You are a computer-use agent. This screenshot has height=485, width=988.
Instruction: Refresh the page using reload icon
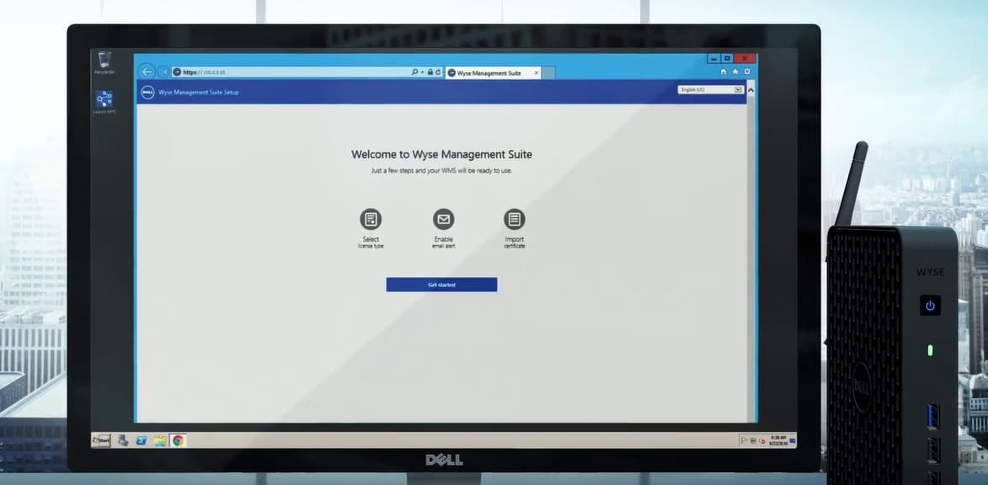[436, 72]
